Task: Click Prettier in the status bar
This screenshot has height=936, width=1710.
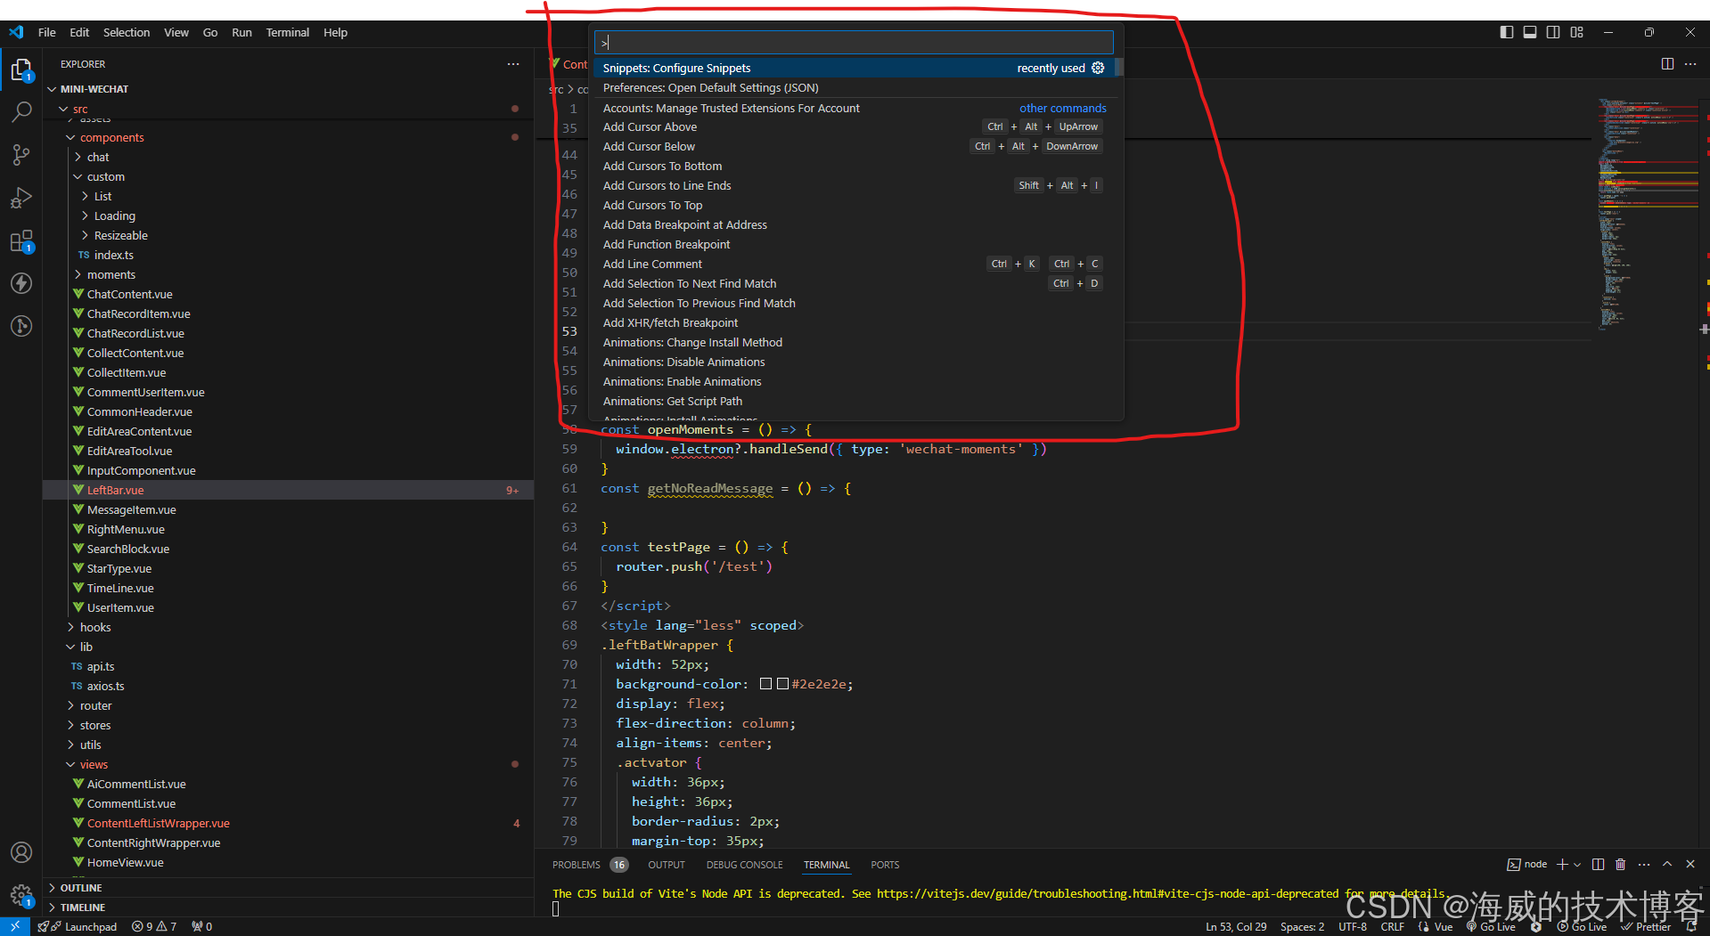Action: click(x=1645, y=926)
